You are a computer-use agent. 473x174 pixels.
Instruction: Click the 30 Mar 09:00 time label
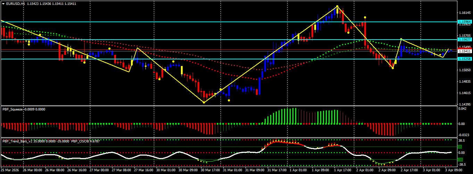tap(188, 171)
